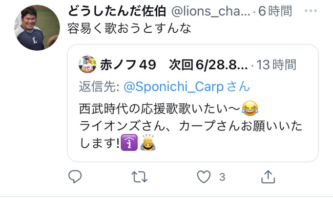Viewport: 333px width, 198px height.
Task: Like the tweet with heart icon
Action: click(x=204, y=177)
